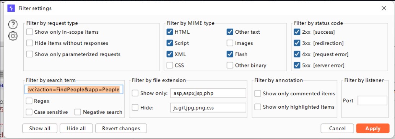Viewport: 395px width, 139px height.
Task: Uncheck the Script MIME type
Action: tap(170, 43)
